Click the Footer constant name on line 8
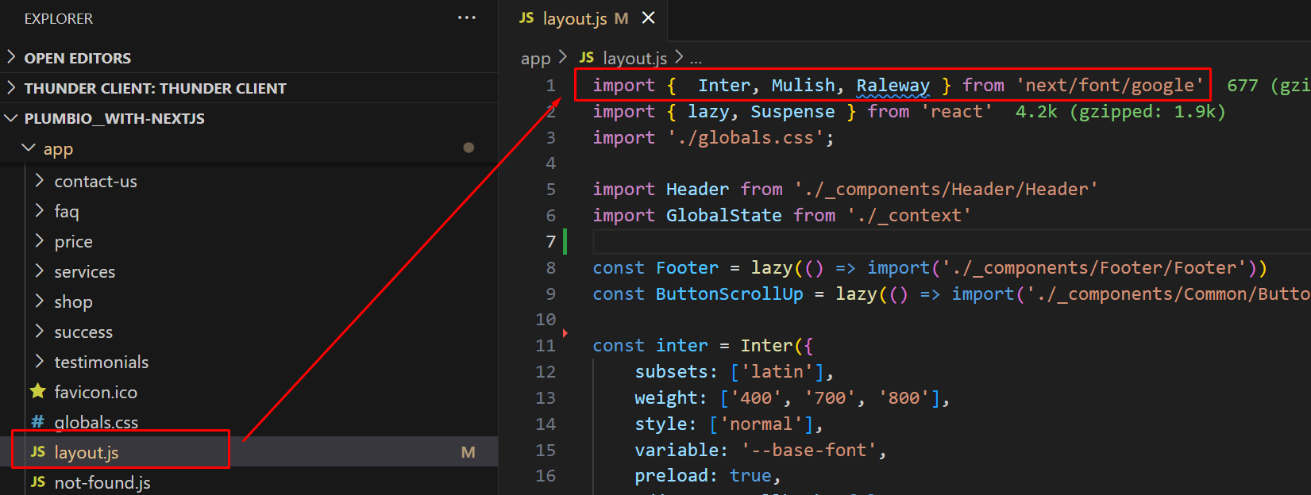1311x495 pixels. coord(687,267)
